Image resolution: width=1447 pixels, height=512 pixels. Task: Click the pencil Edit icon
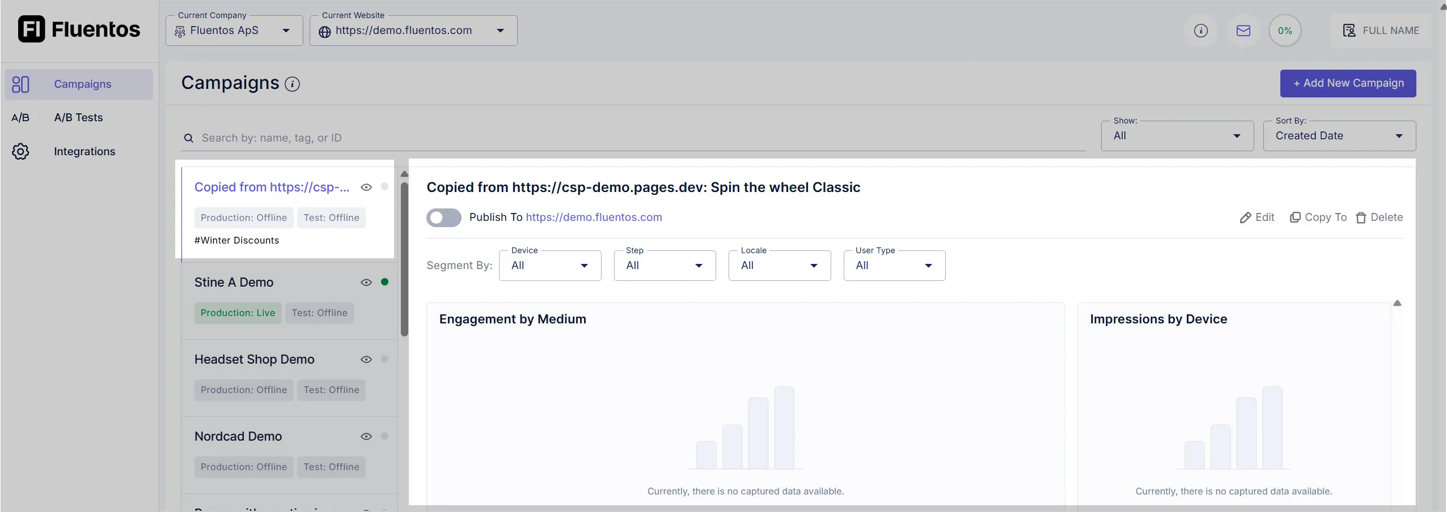click(1245, 218)
